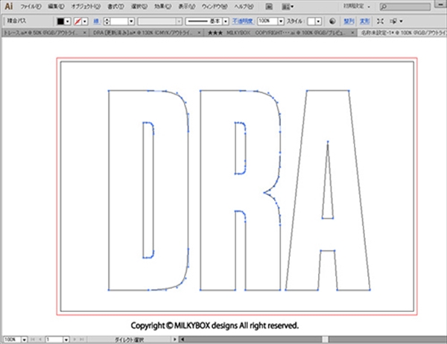Open the 編集 (Edit) menu
The image size is (447, 344).
tap(56, 6)
